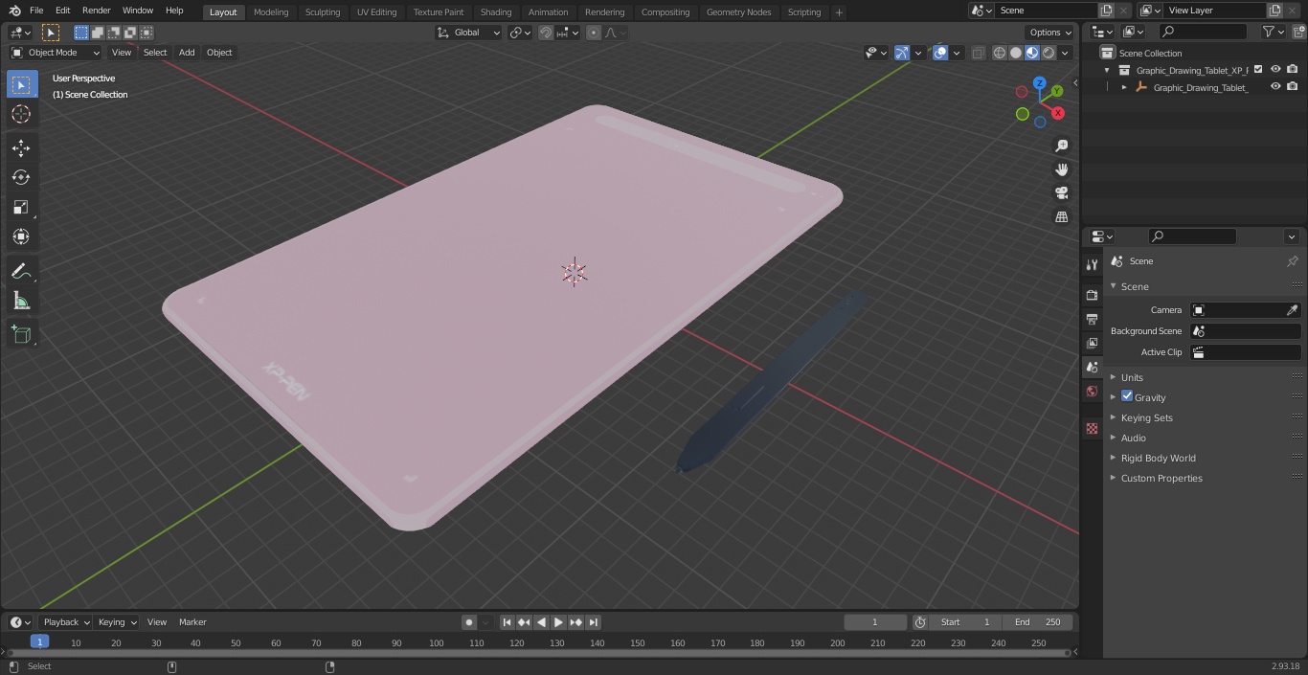Open the Options dropdown
The height and width of the screenshot is (675, 1308).
[1050, 33]
